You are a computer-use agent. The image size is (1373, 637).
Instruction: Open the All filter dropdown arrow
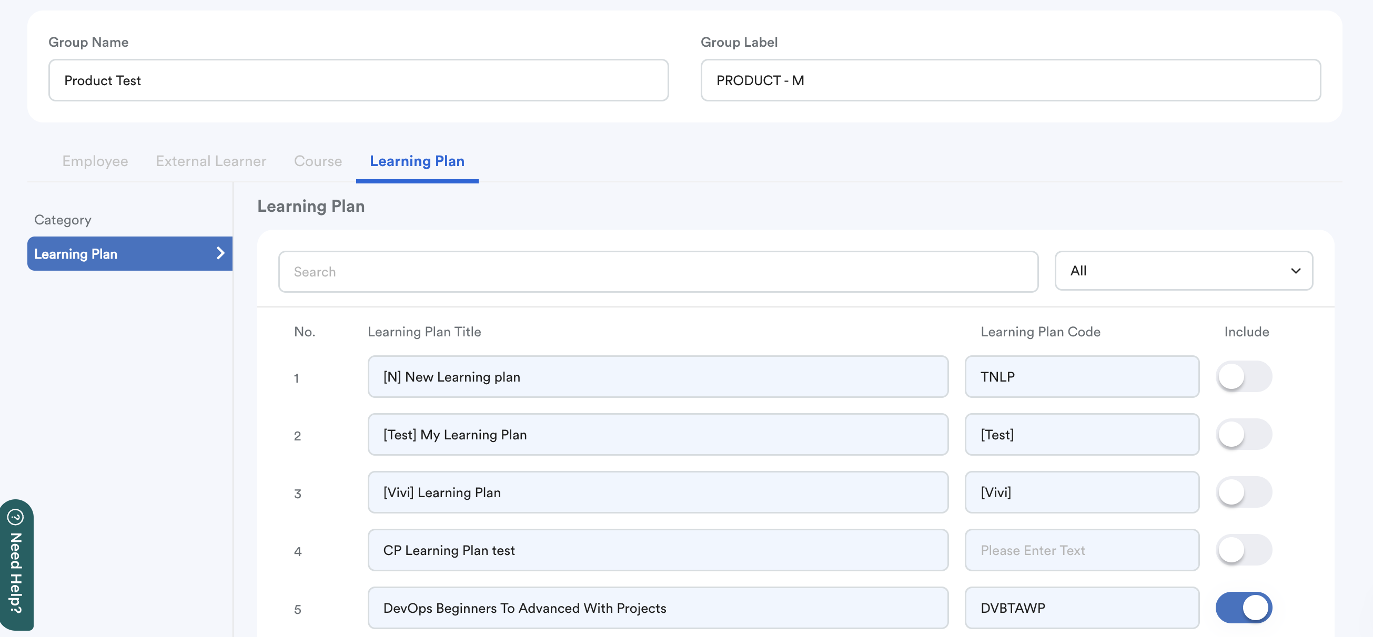click(x=1295, y=271)
